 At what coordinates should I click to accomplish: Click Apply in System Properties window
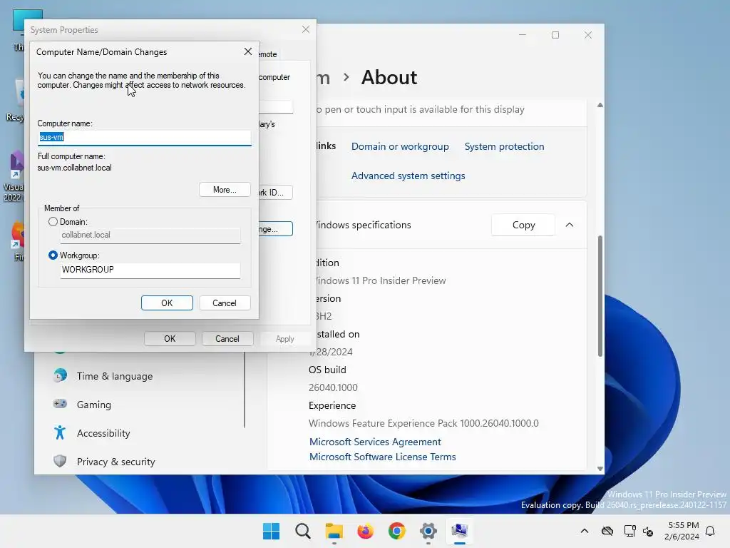point(285,339)
